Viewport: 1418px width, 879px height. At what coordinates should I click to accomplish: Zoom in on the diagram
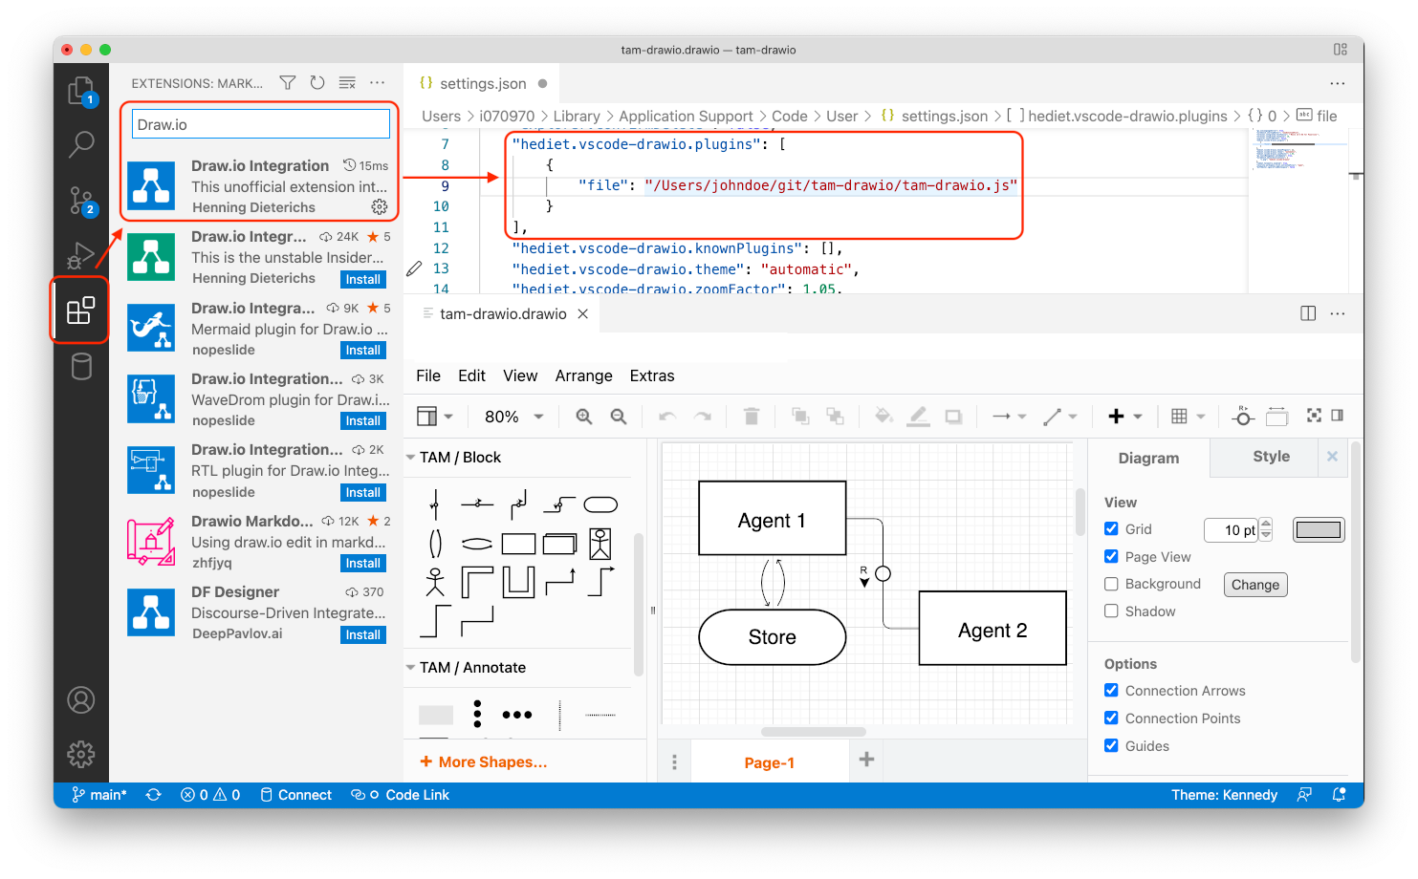pyautogui.click(x=584, y=417)
